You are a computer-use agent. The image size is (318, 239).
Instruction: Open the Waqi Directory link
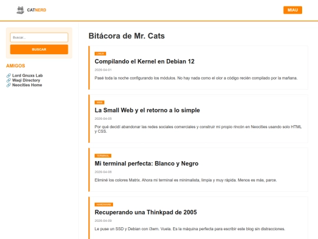[26, 80]
